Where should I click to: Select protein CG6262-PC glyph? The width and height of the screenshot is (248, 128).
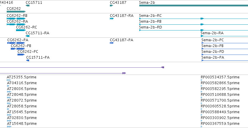(21, 55)
